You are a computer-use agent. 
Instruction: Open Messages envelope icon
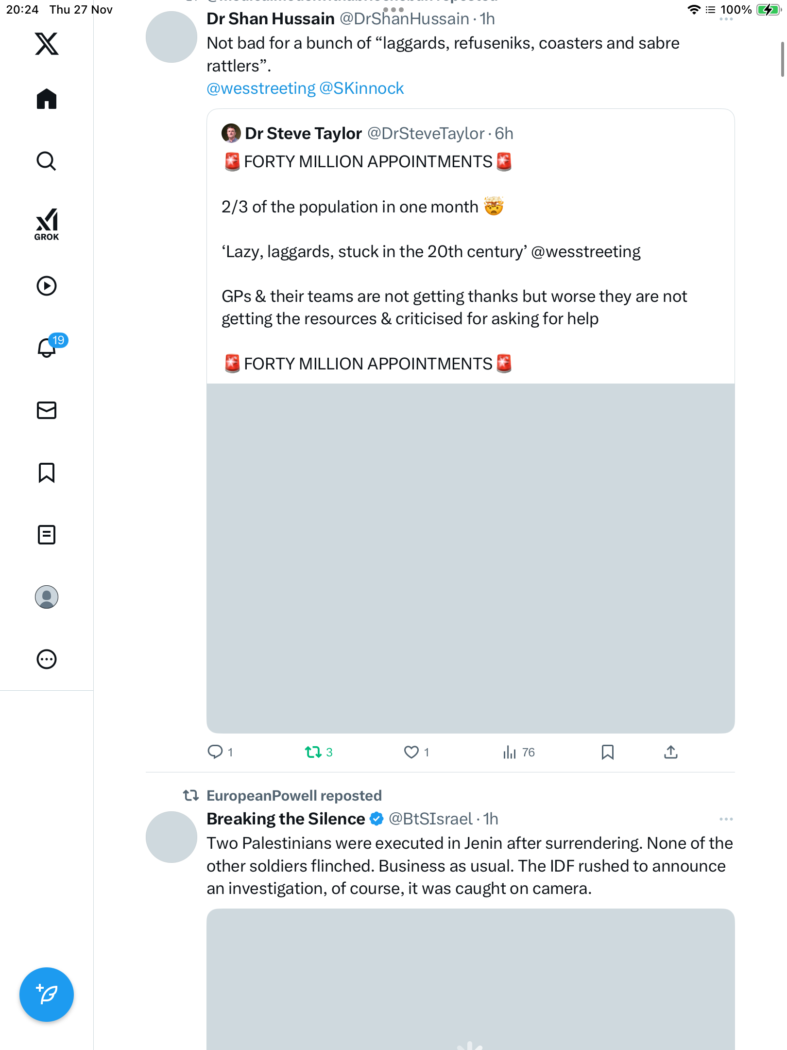[47, 410]
